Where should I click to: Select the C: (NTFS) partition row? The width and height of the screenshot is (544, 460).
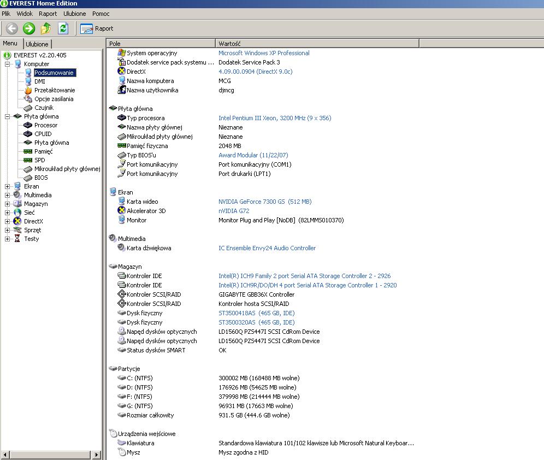209,378
